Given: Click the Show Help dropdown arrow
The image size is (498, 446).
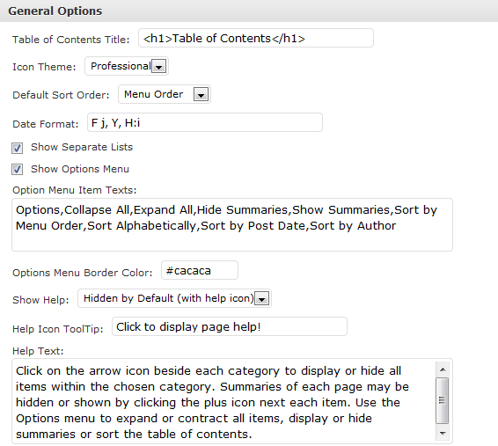Looking at the screenshot, I should 262,299.
